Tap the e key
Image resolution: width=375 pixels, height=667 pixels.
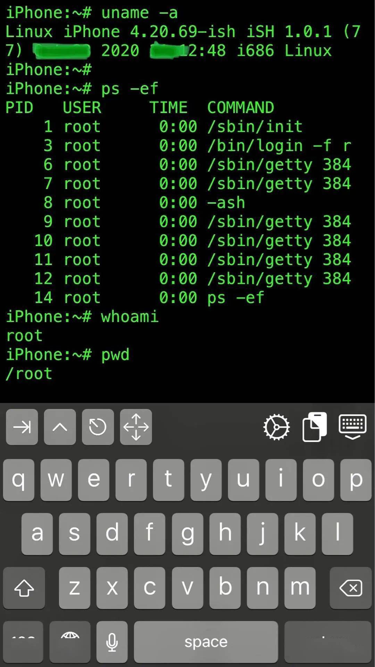tap(93, 480)
